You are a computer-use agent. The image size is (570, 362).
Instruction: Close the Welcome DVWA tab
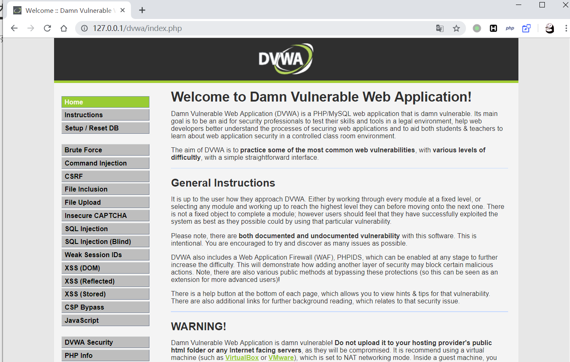[x=123, y=10]
